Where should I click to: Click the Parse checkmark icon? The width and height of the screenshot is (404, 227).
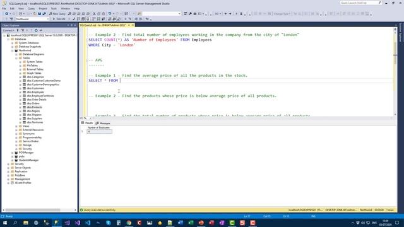tap(74, 19)
